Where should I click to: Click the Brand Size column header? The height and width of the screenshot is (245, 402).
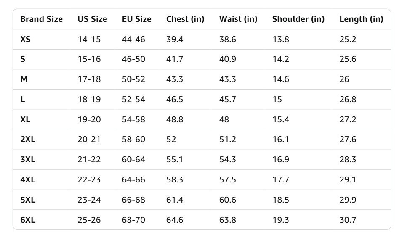pyautogui.click(x=42, y=19)
